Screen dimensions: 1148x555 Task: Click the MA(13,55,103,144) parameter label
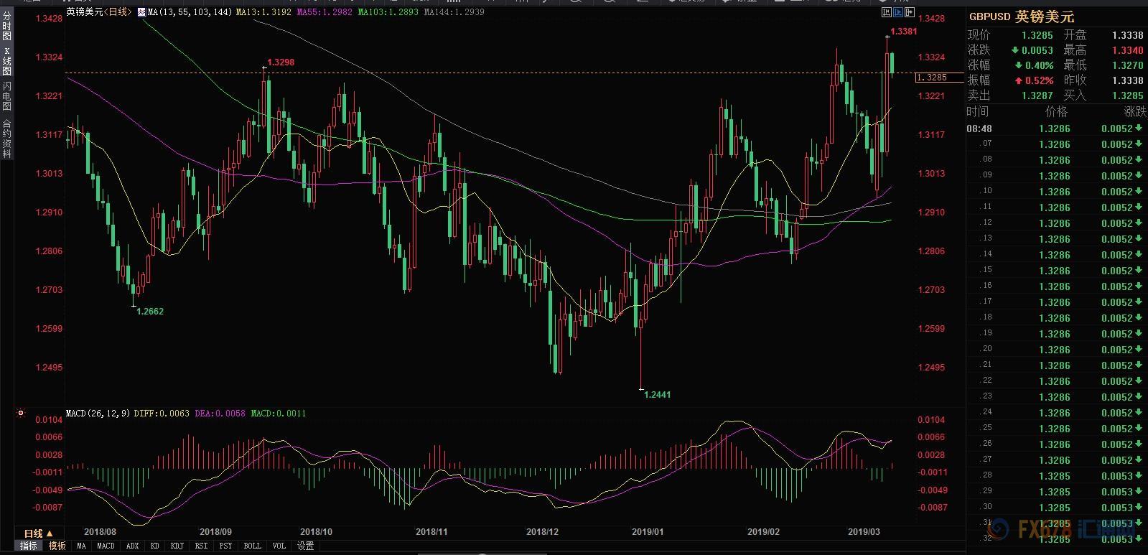coord(190,12)
